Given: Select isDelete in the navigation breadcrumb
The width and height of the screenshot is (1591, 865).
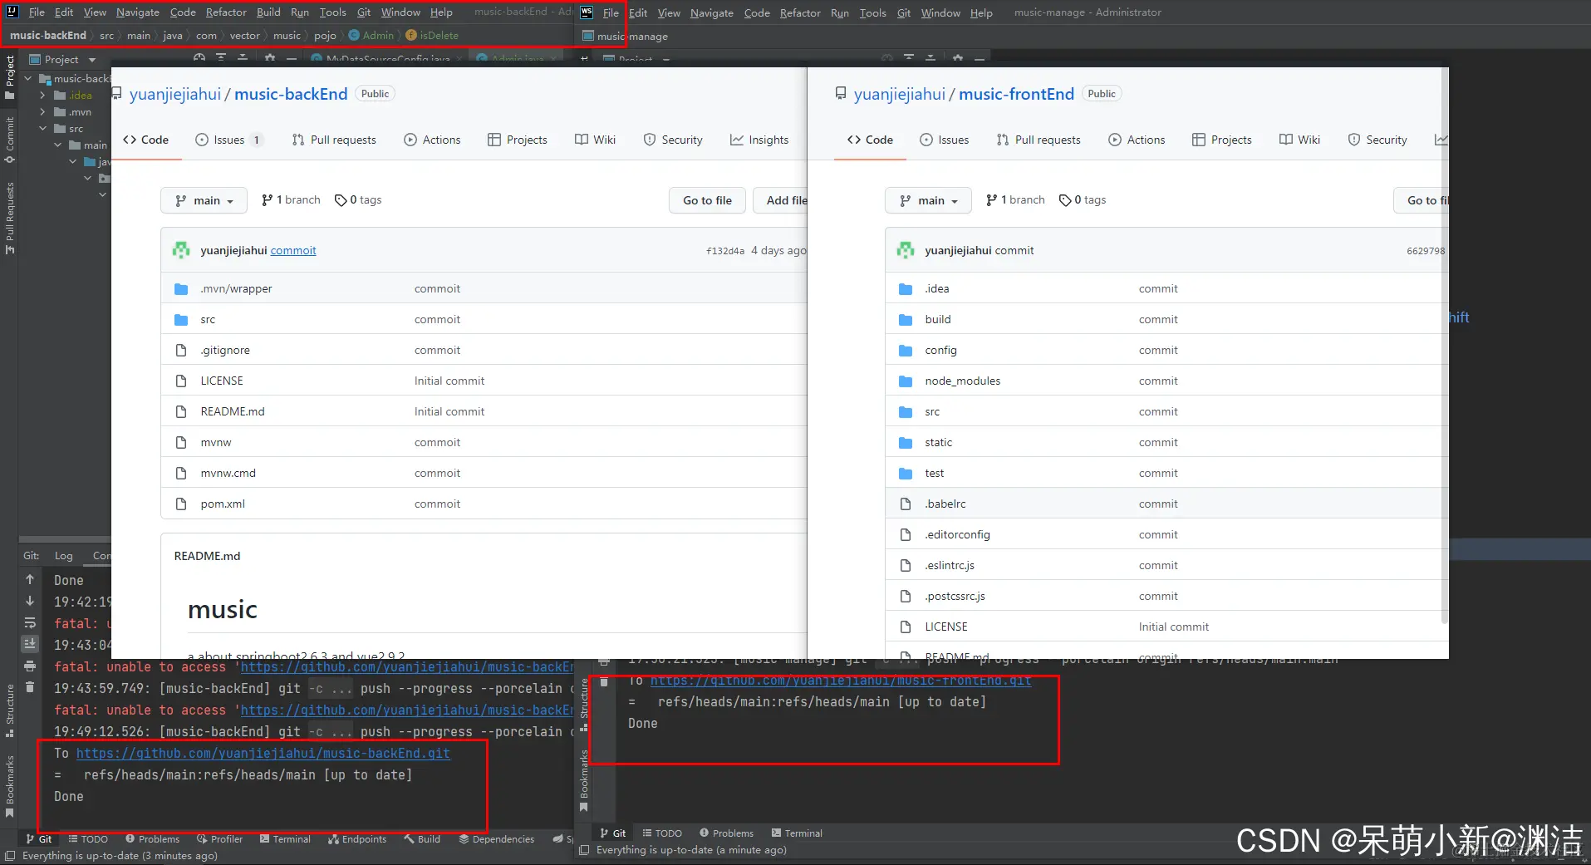Looking at the screenshot, I should tap(432, 36).
